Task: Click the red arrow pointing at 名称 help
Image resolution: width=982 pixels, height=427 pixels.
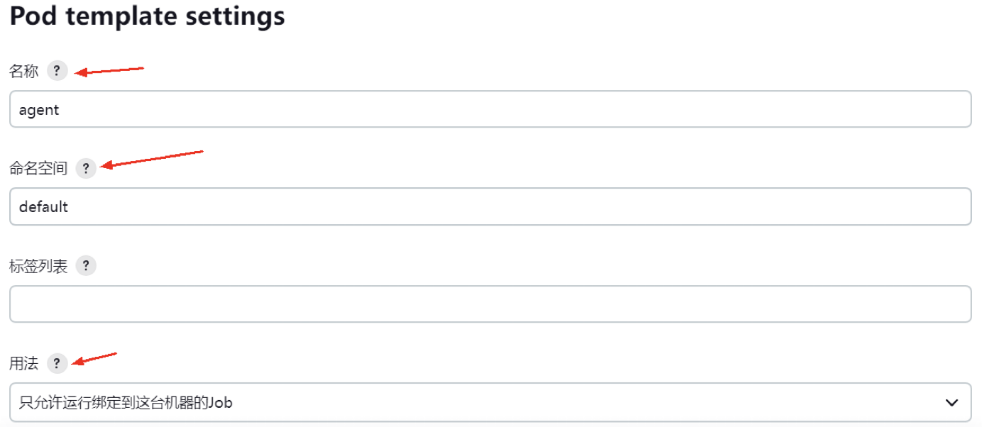Action: point(110,71)
